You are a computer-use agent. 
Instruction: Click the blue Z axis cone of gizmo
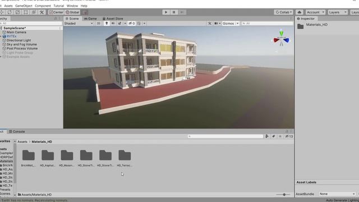click(x=286, y=40)
